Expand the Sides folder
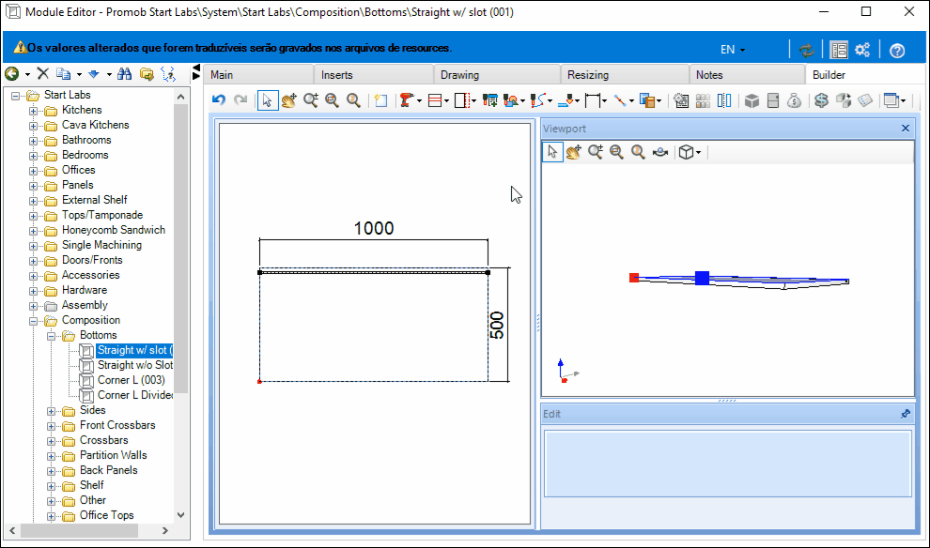Screen dimensions: 930x548 click(x=52, y=411)
